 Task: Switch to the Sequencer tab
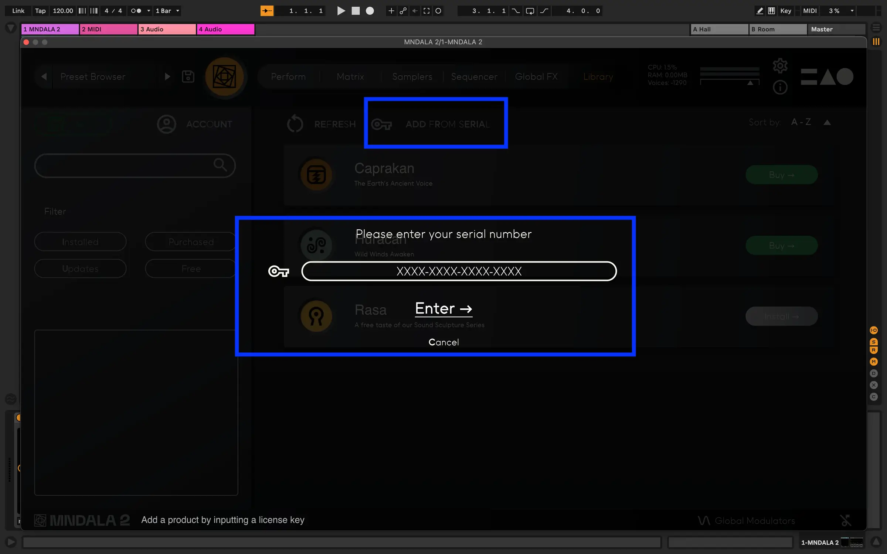474,77
